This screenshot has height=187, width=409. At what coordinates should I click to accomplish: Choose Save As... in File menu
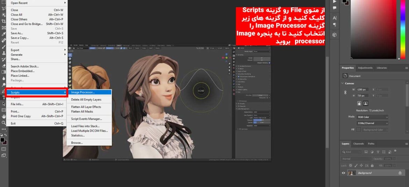pos(36,33)
